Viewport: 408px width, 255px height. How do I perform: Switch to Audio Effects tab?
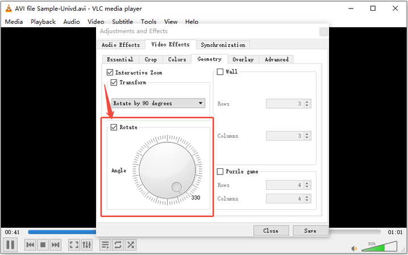click(120, 45)
